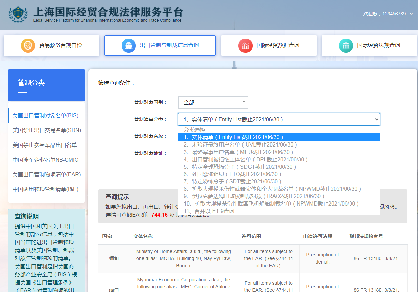Open the 管制对象国别 dropdown showing 全部
The height and width of the screenshot is (292, 418).
(213, 102)
